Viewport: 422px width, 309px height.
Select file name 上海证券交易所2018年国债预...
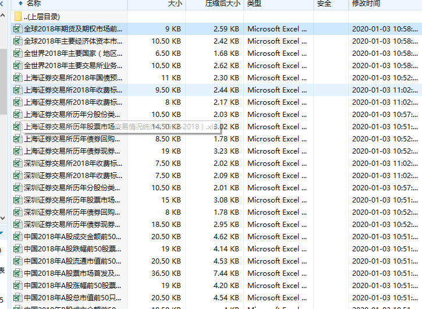[73, 78]
